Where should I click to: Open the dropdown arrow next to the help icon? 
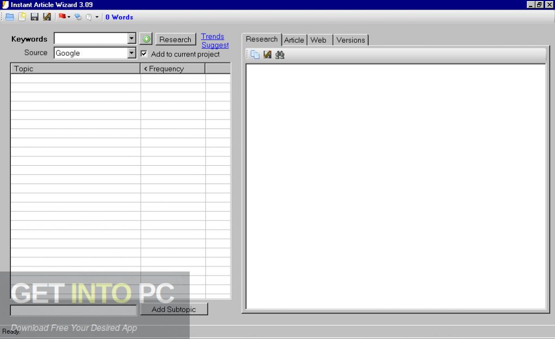tap(97, 17)
